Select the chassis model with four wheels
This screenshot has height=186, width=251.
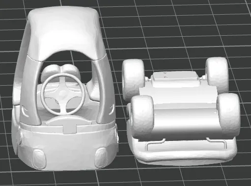point(181,111)
